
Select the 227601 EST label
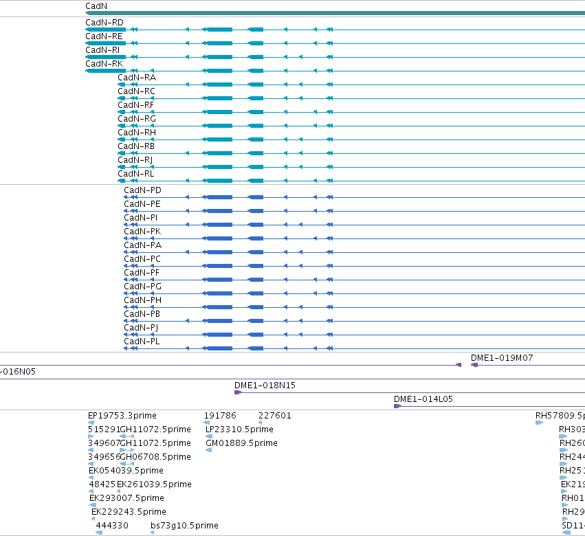point(275,416)
